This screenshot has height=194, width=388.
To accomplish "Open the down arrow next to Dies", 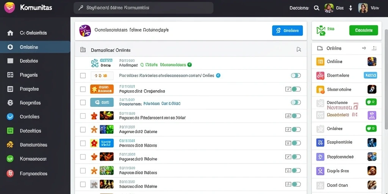I will (350, 8).
